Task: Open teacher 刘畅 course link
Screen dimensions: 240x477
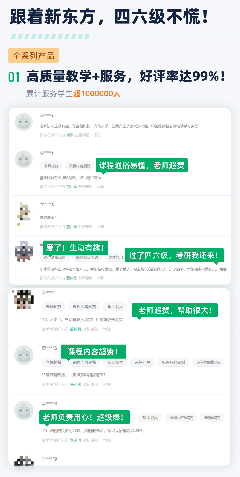Action: click(x=70, y=135)
